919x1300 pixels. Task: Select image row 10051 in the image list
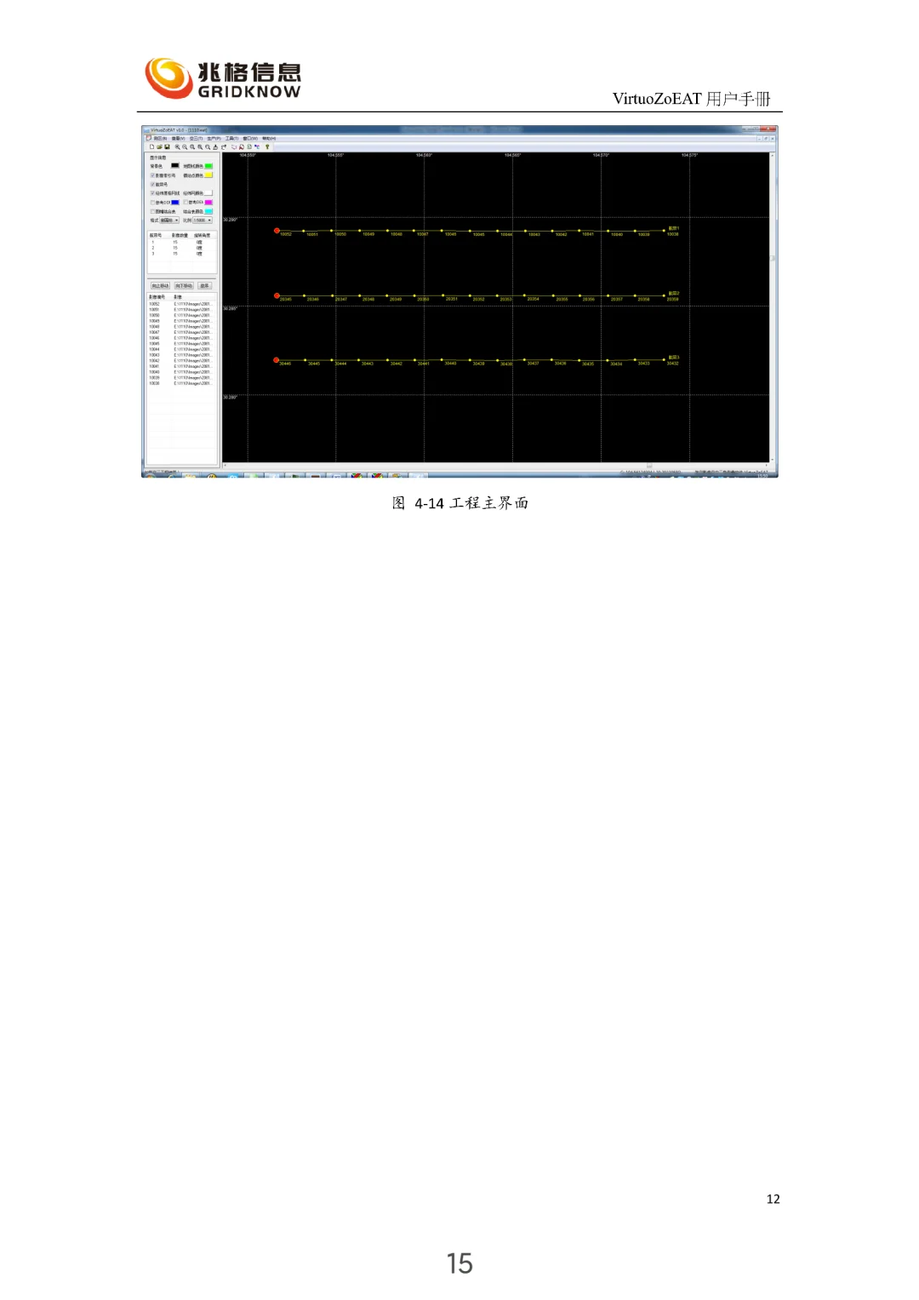tap(180, 310)
